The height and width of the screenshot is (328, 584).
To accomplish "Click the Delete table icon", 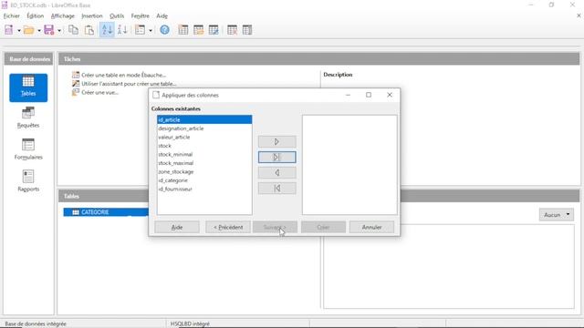I will pyautogui.click(x=232, y=30).
